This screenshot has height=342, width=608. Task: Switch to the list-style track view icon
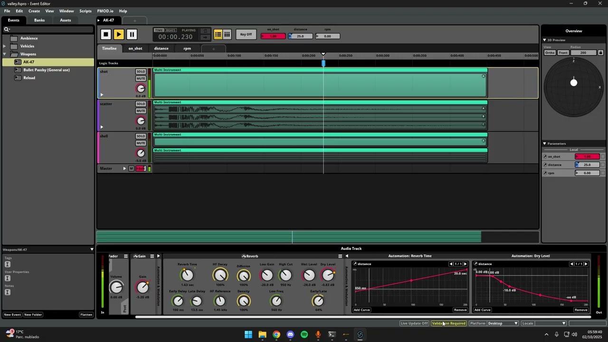click(218, 34)
